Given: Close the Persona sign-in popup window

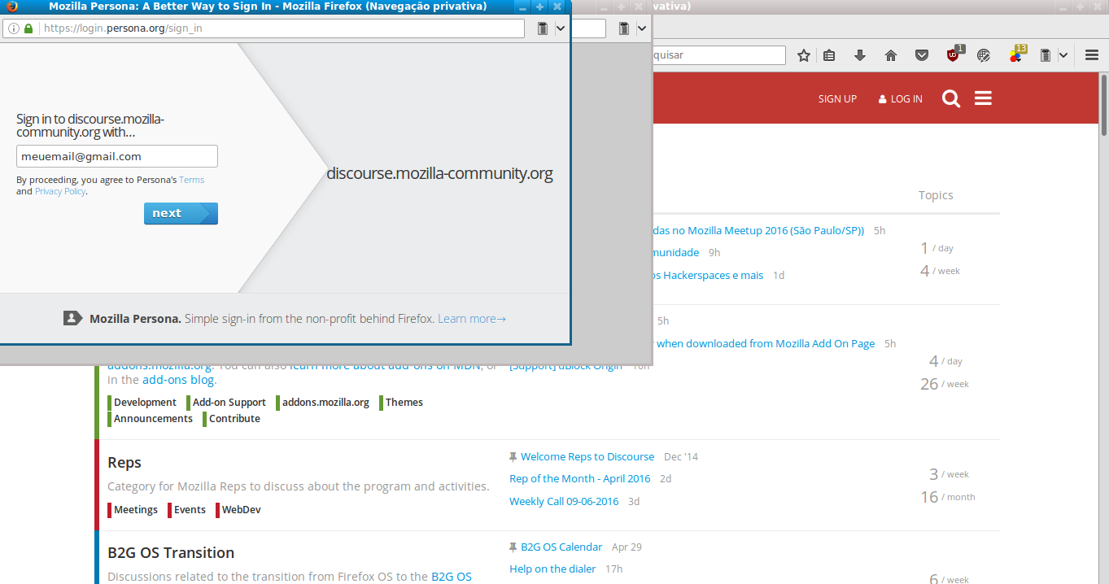Looking at the screenshot, I should [557, 7].
